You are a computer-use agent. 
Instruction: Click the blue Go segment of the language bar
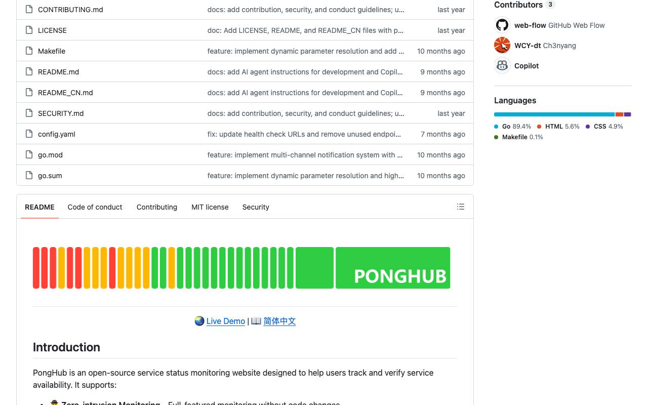click(554, 114)
